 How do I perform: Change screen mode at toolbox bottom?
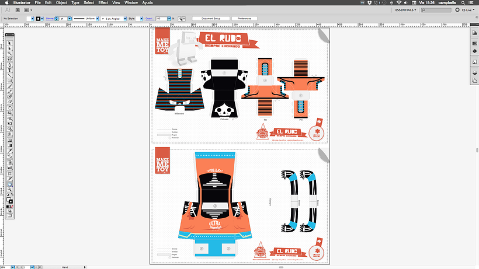pos(9,215)
